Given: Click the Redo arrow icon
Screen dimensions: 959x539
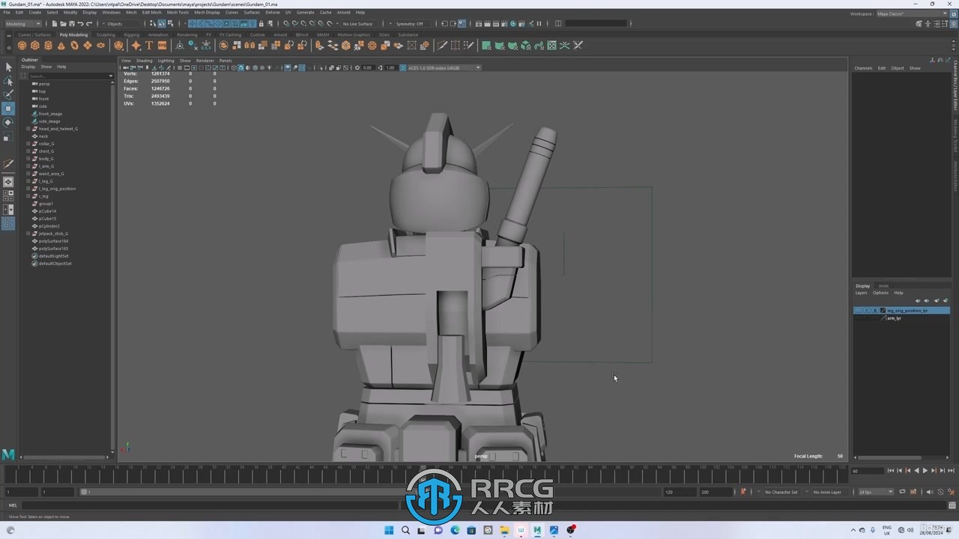Looking at the screenshot, I should point(89,24).
